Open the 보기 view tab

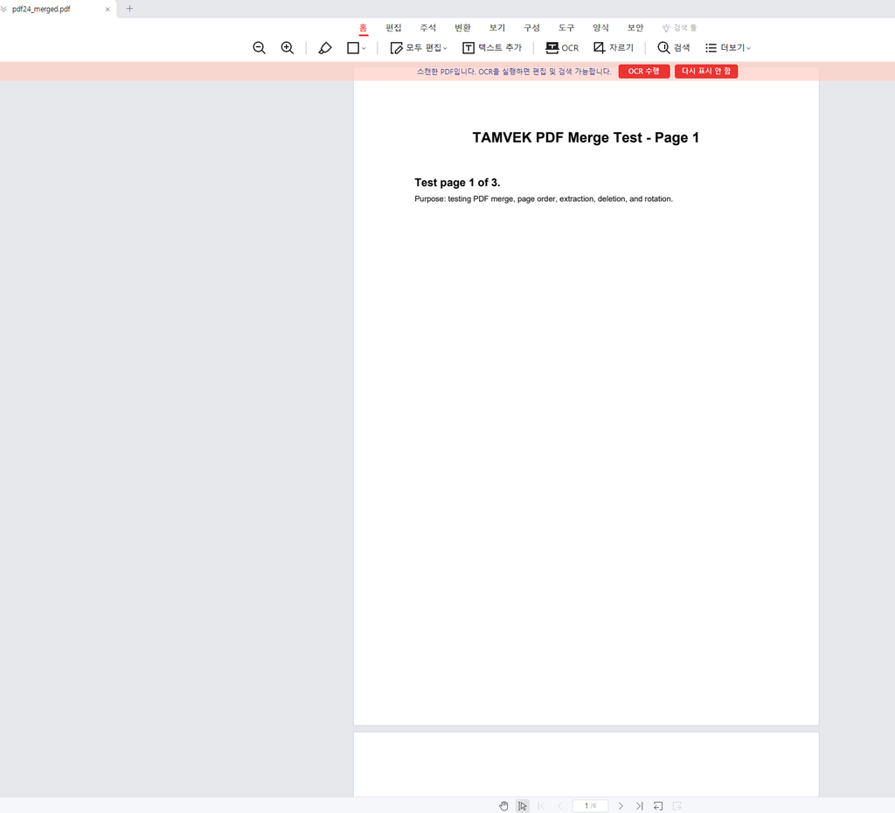(x=497, y=28)
